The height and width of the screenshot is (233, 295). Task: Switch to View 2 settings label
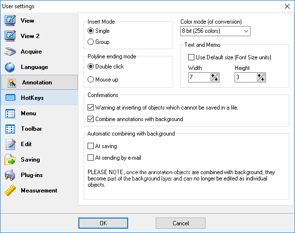click(x=30, y=36)
